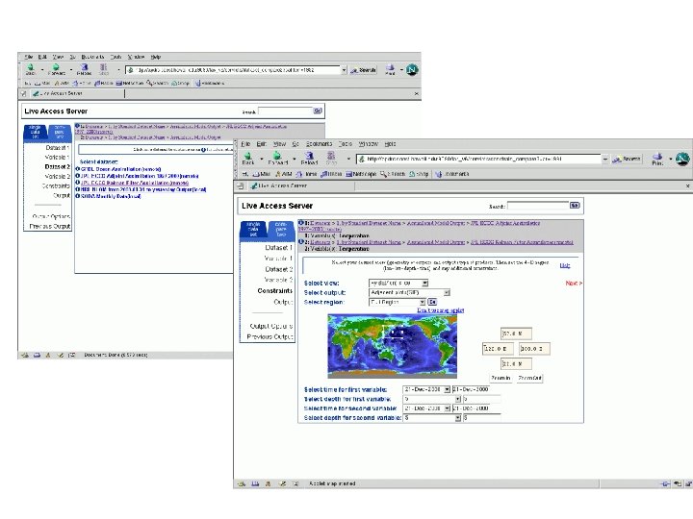
Task: Click Go button next to Select region
Action: click(x=432, y=302)
